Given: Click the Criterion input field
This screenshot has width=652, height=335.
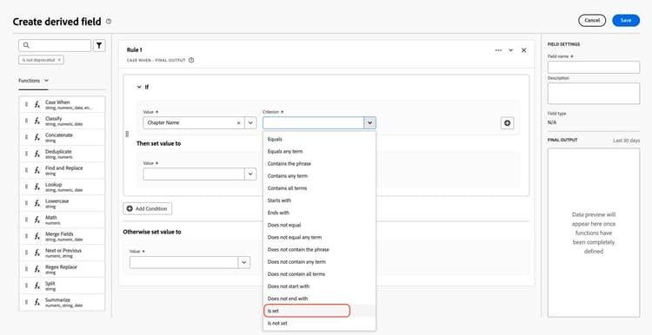Looking at the screenshot, I should pos(314,123).
